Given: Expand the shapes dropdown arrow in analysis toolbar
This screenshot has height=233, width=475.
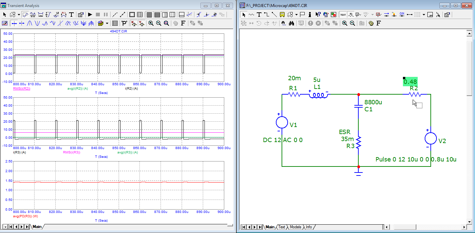Looking at the screenshot, I should 19,15.
